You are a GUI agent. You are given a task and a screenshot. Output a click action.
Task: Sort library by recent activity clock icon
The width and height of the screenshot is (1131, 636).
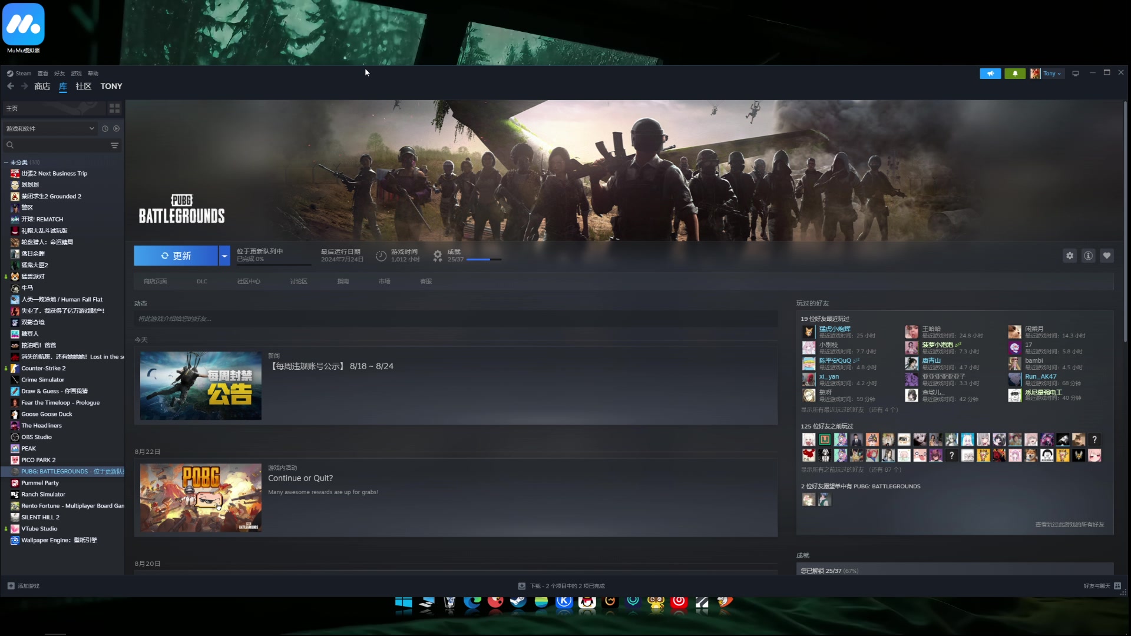tap(105, 128)
